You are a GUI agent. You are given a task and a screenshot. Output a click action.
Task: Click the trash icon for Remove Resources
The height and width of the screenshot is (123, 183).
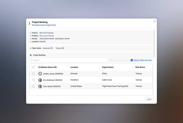110,60
